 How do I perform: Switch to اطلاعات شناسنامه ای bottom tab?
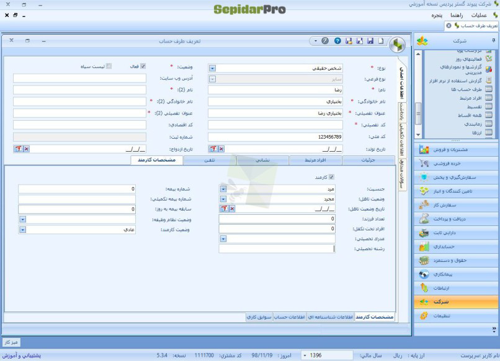click(x=331, y=317)
